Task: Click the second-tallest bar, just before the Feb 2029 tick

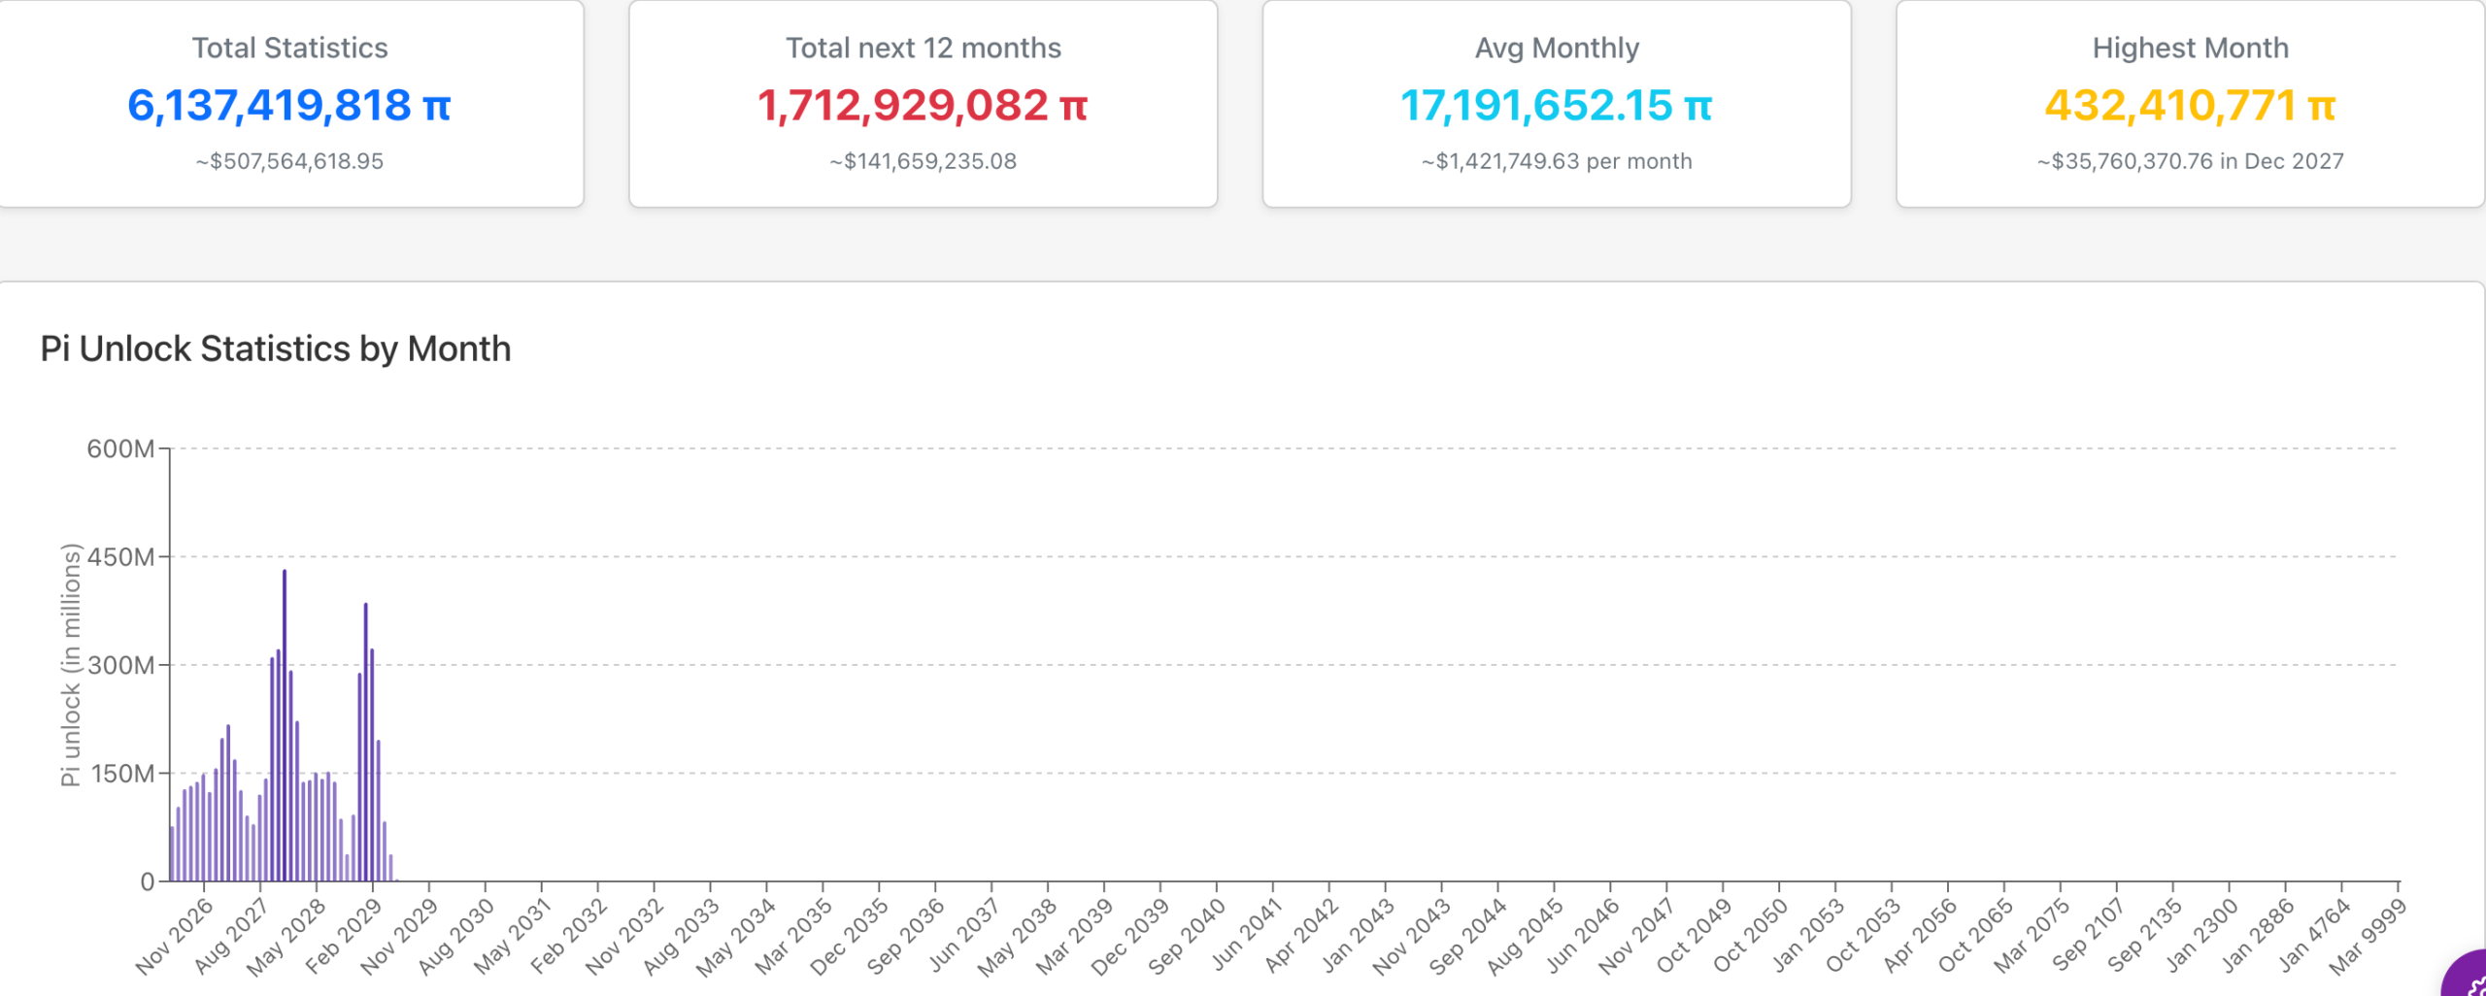Action: [x=365, y=743]
